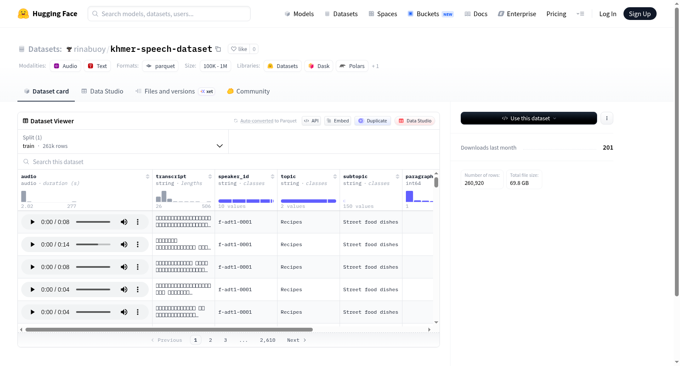680x366 pixels.
Task: Click the Log In link
Action: click(608, 14)
